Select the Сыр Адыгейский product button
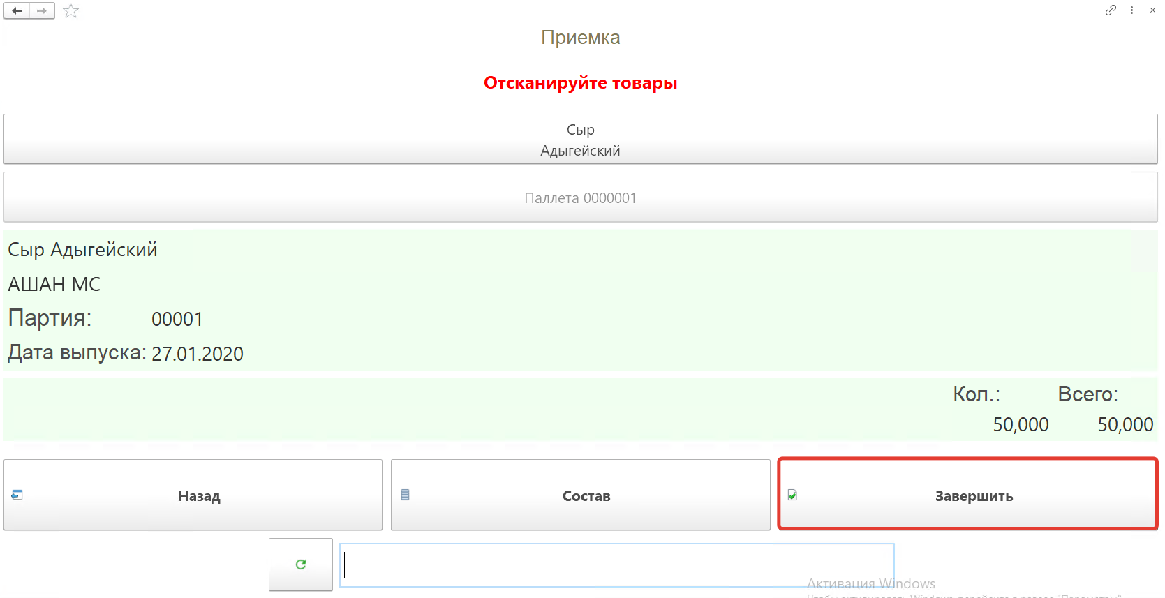 click(580, 140)
